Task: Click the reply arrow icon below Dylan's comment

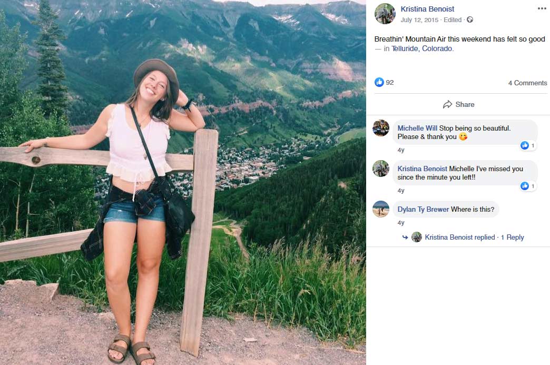Action: pyautogui.click(x=405, y=237)
